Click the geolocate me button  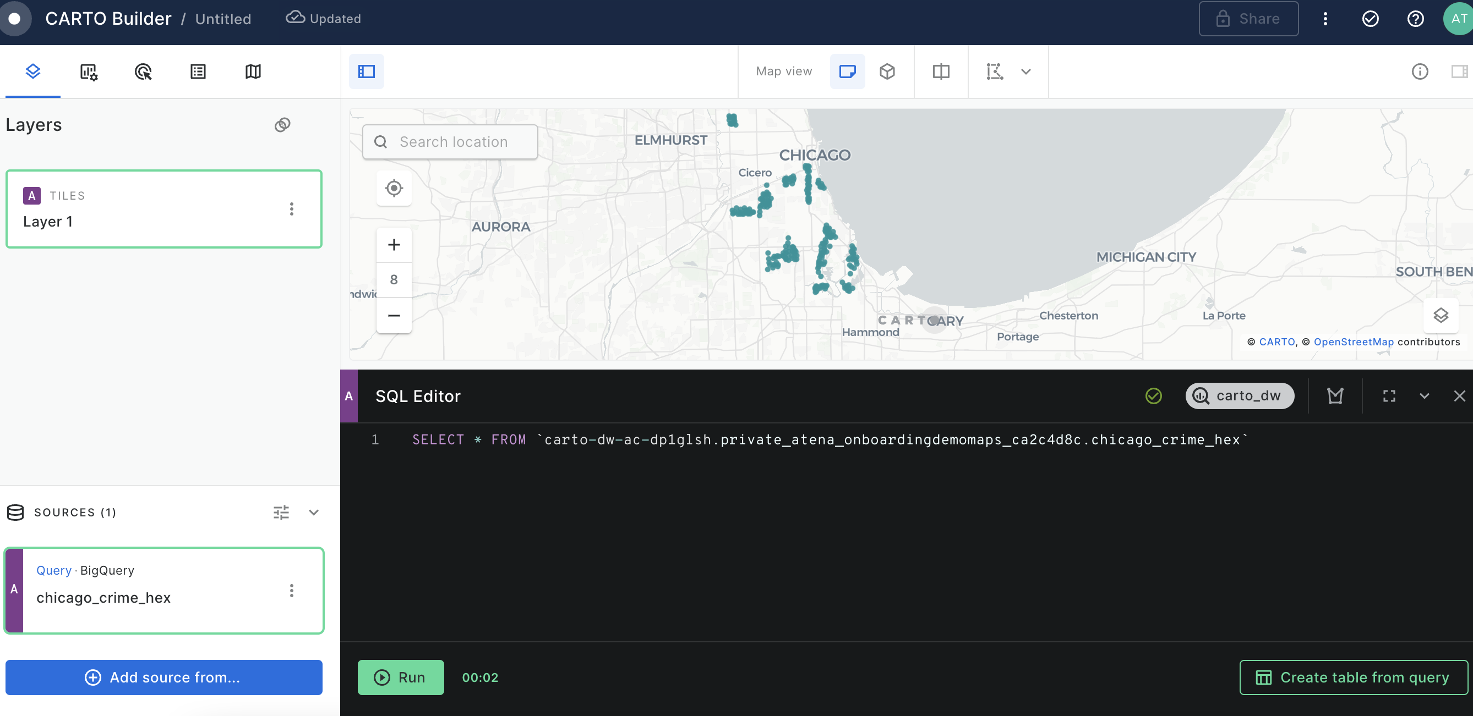394,188
